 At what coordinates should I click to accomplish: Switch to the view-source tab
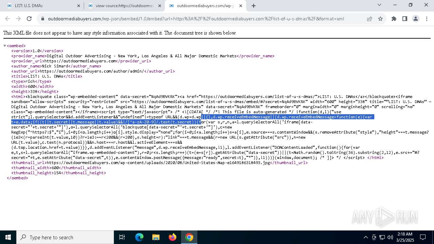pyautogui.click(x=124, y=6)
